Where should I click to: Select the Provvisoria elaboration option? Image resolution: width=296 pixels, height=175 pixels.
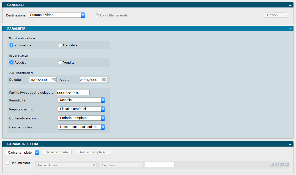pyautogui.click(x=11, y=45)
